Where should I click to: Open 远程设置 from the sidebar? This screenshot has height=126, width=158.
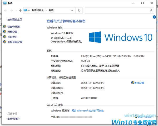coord(12,32)
